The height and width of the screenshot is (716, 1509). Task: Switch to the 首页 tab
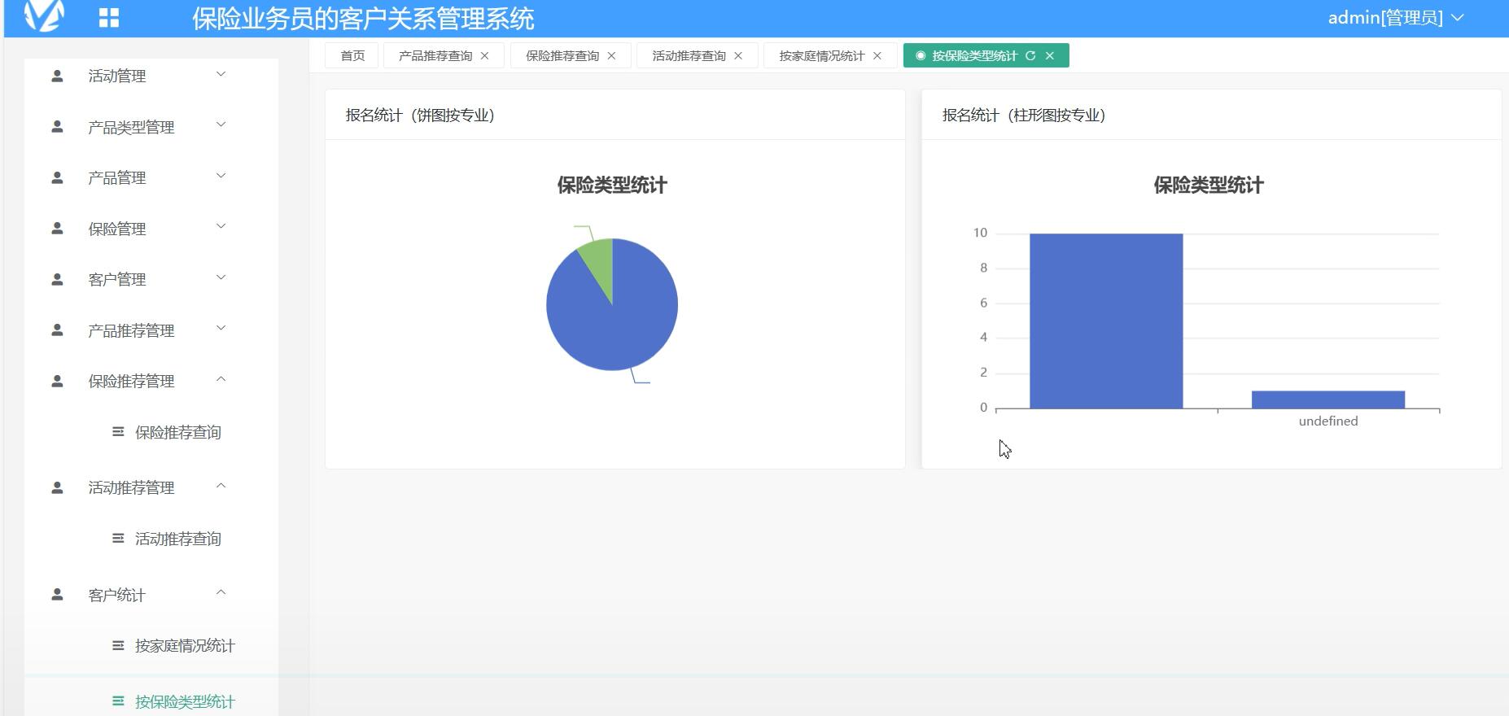point(352,55)
